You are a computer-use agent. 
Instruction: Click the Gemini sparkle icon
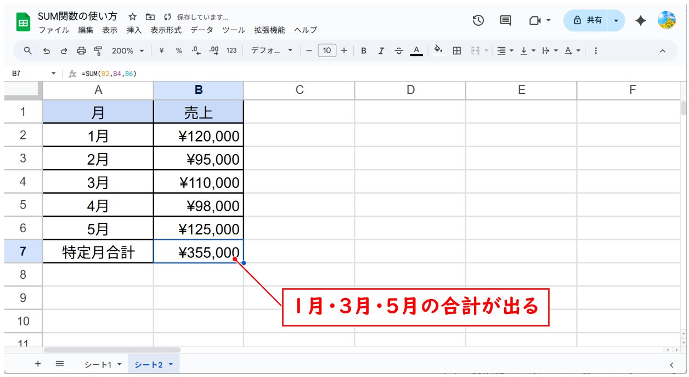pos(640,20)
